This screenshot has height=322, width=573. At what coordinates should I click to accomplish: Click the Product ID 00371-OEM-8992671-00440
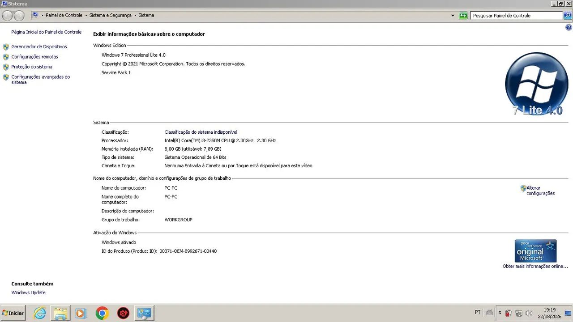188,252
